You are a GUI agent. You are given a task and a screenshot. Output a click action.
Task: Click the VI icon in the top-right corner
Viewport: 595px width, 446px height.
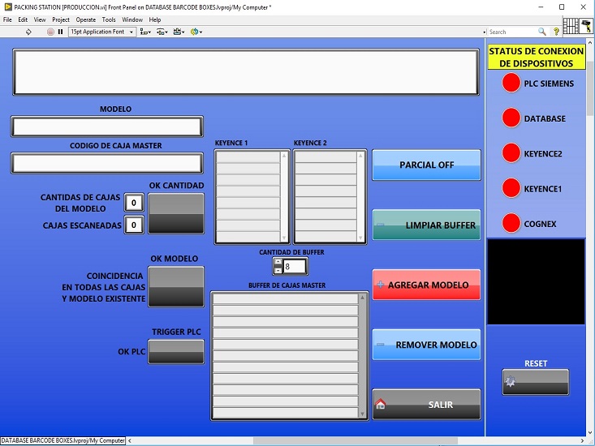point(585,26)
